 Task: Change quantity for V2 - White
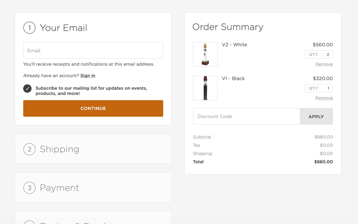coord(319,54)
